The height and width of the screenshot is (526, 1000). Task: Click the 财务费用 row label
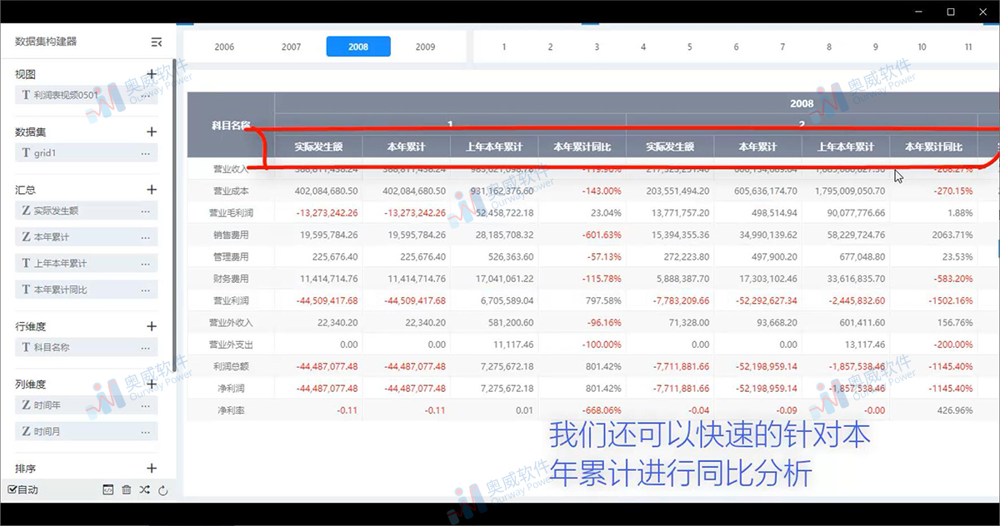(x=231, y=279)
